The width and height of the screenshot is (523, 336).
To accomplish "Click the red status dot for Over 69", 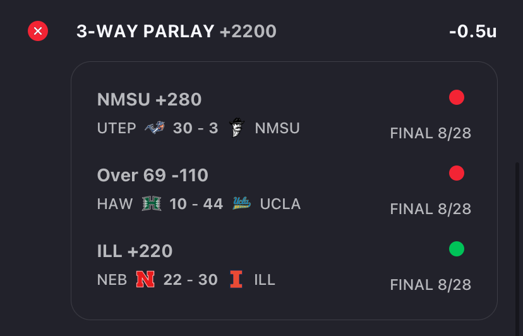I will tap(457, 173).
